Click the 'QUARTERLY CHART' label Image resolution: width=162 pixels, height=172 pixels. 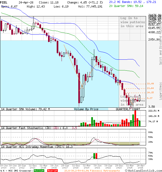[x=128, y=109]
